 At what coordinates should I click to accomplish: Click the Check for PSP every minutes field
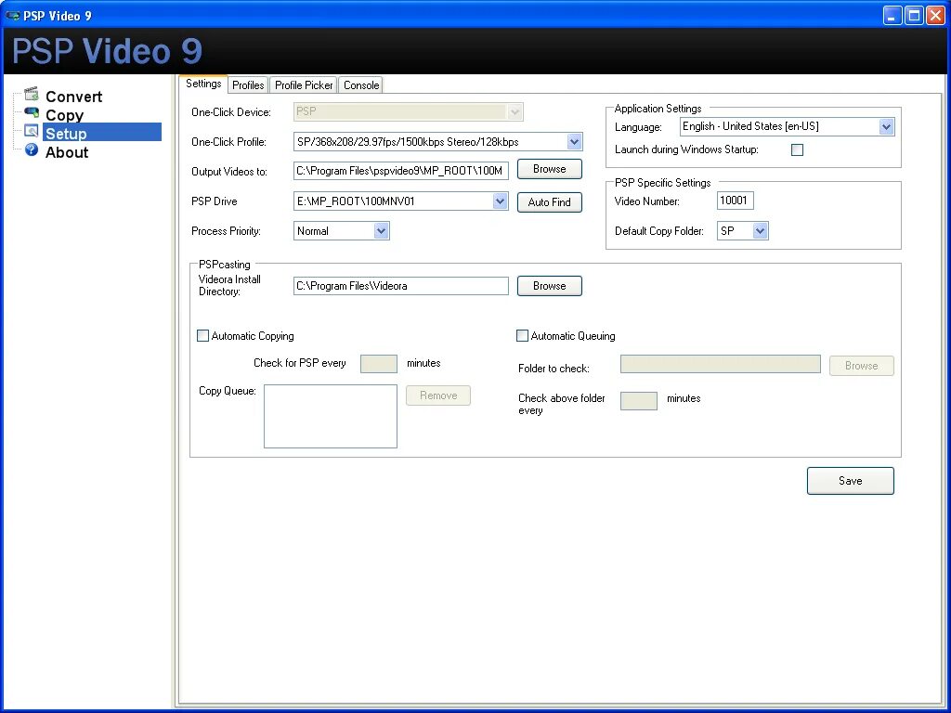(x=379, y=364)
